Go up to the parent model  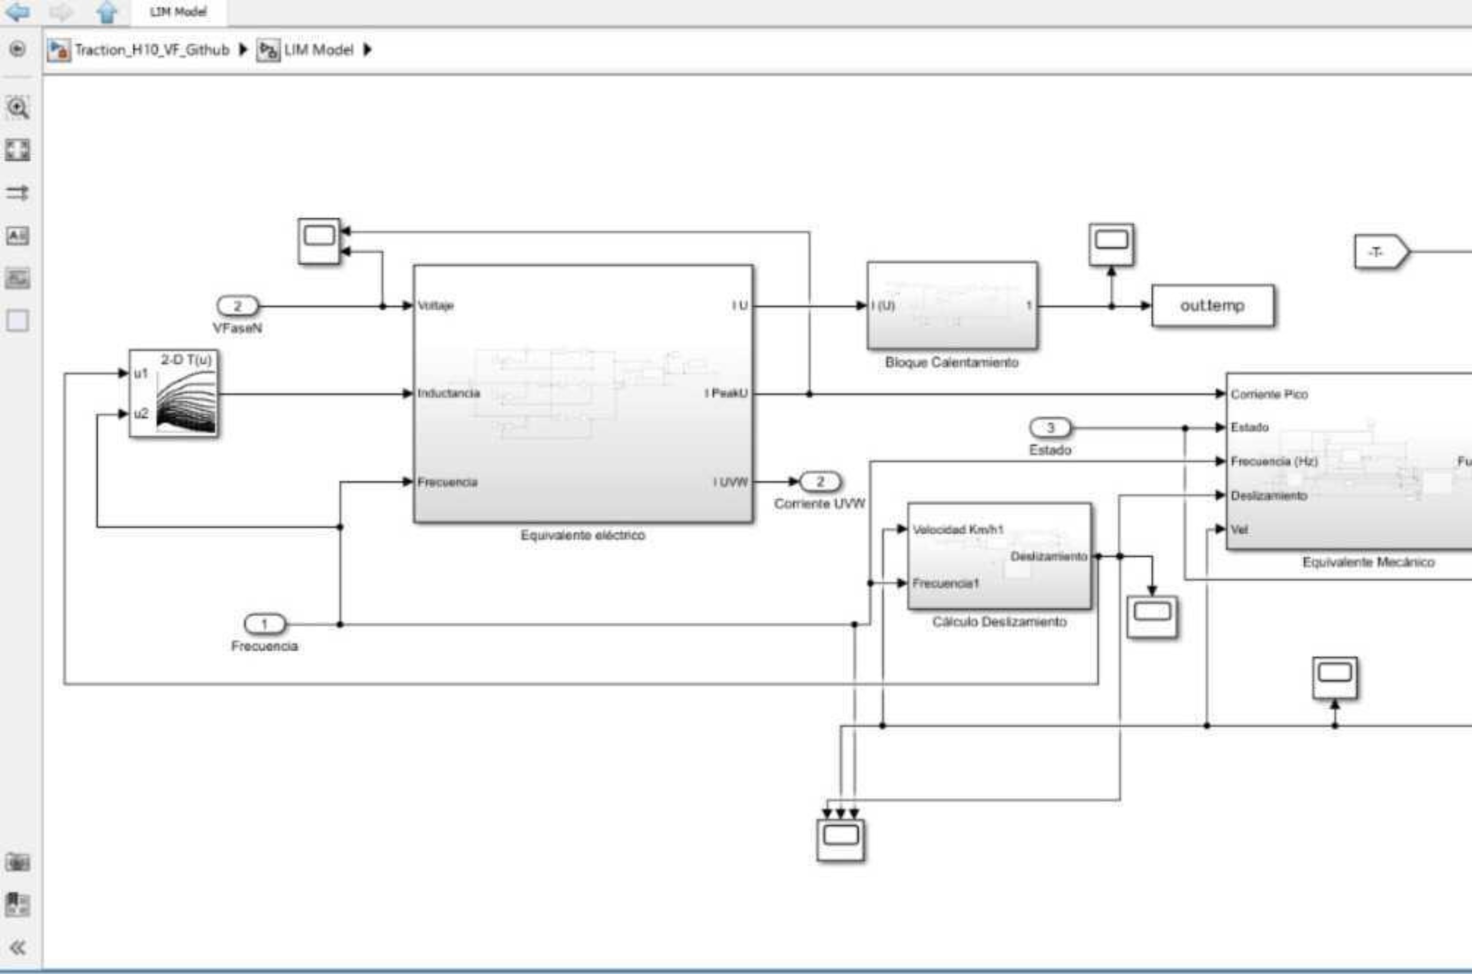[107, 12]
